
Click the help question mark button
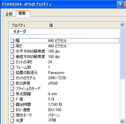coord(120,4)
